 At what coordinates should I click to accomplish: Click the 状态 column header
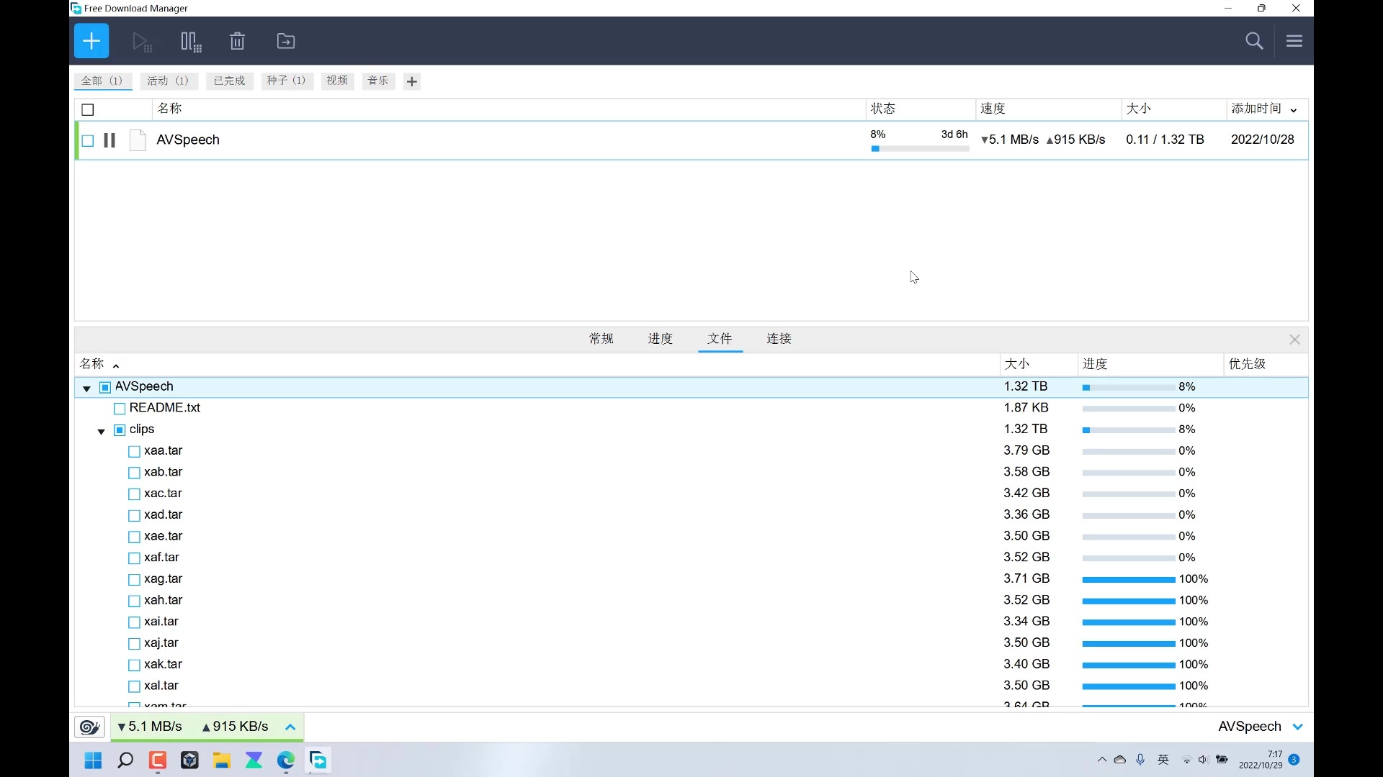921,109
